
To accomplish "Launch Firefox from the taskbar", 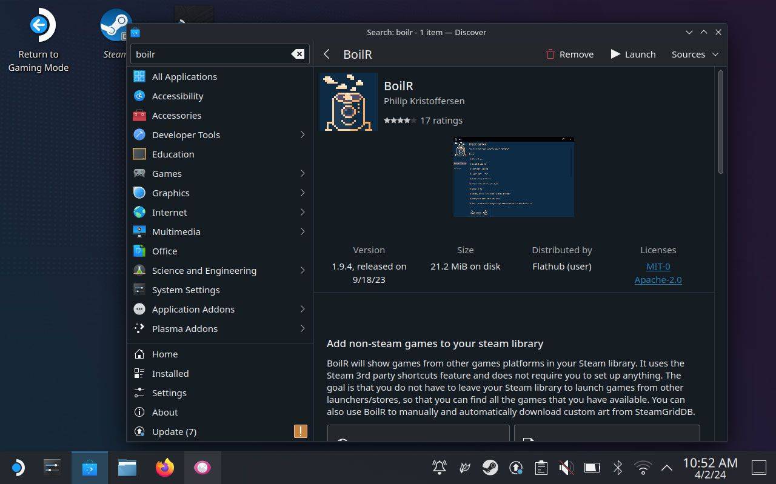I will pyautogui.click(x=164, y=467).
